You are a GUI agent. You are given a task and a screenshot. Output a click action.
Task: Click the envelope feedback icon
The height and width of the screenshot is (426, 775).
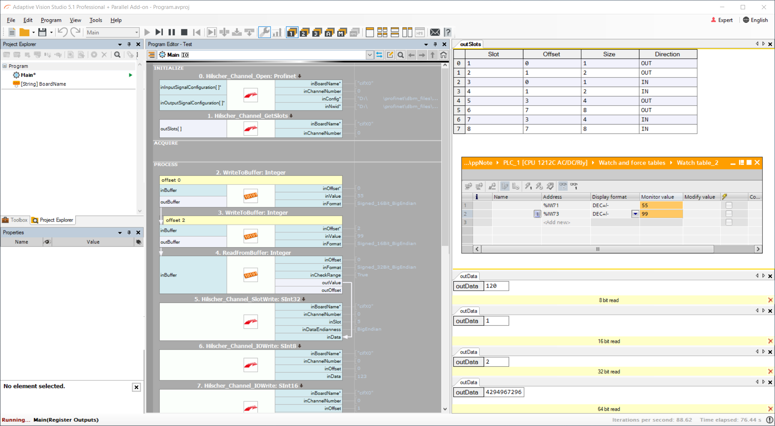coord(435,32)
